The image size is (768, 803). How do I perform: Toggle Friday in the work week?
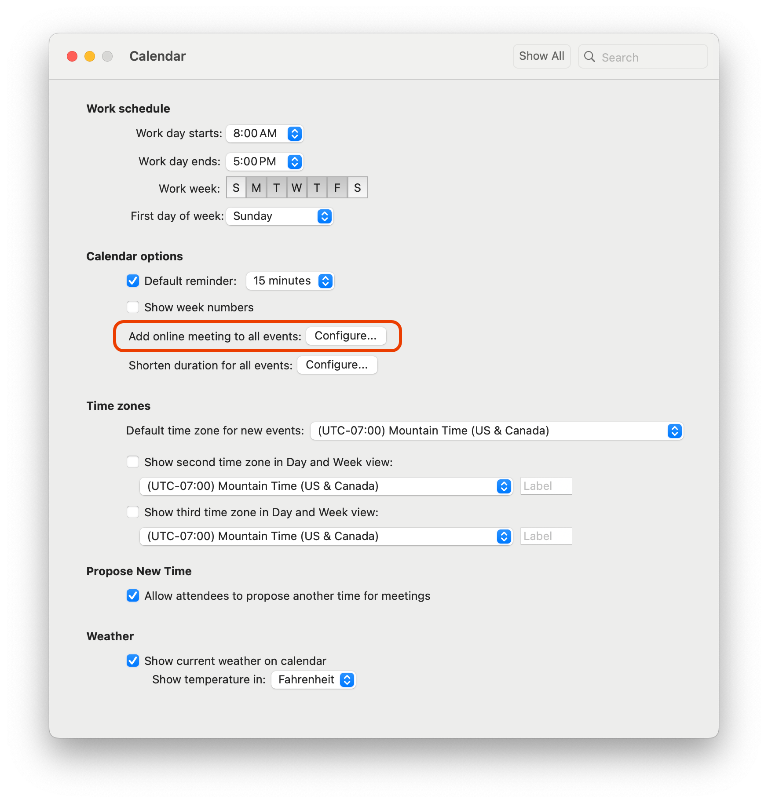tap(337, 188)
